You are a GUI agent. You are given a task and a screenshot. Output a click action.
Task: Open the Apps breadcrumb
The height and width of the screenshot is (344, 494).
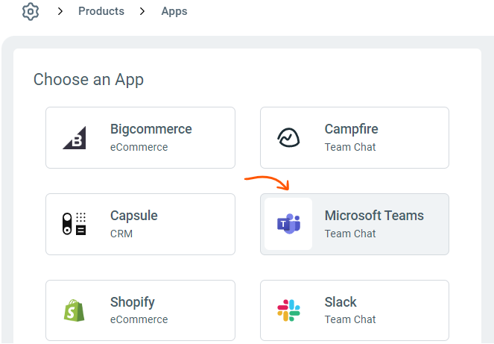pyautogui.click(x=174, y=12)
